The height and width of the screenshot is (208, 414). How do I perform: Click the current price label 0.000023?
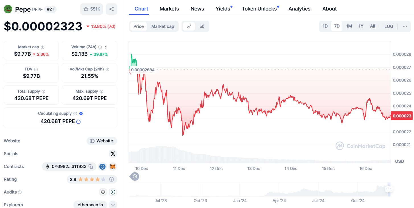point(402,116)
